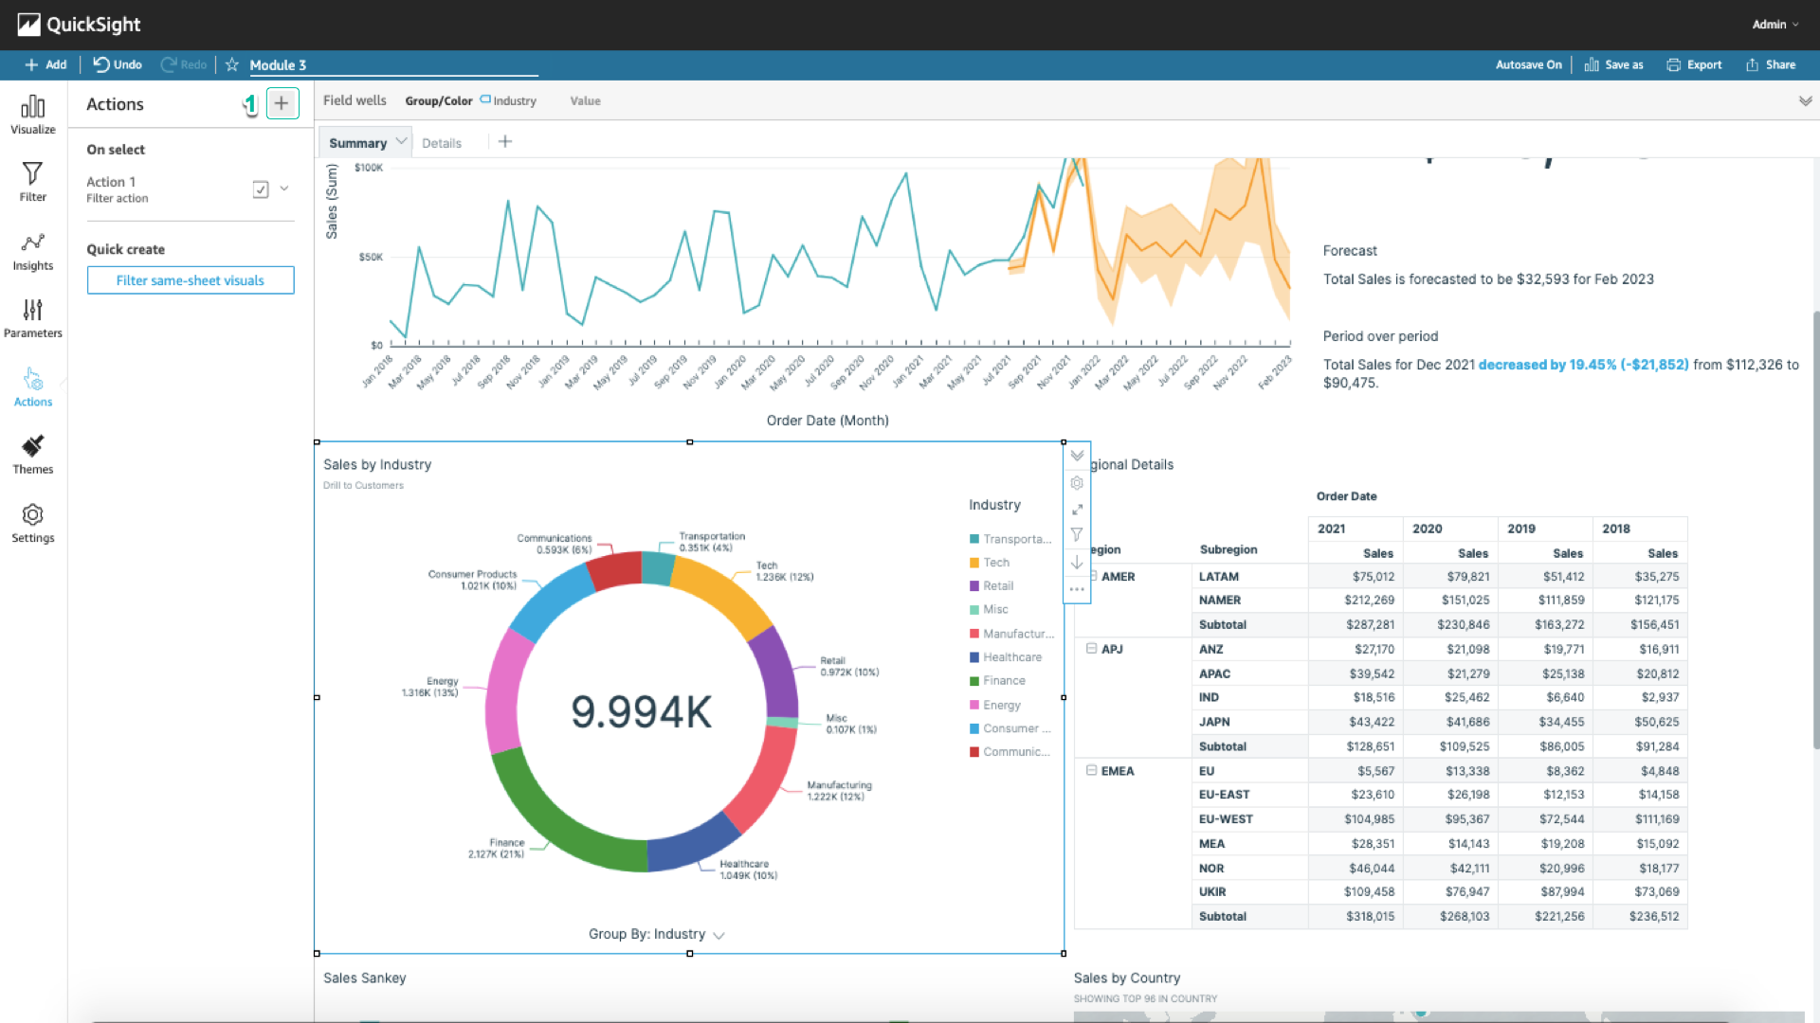Viewport: 1820px width, 1023px height.
Task: Collapse the APJ region row
Action: [x=1091, y=649]
